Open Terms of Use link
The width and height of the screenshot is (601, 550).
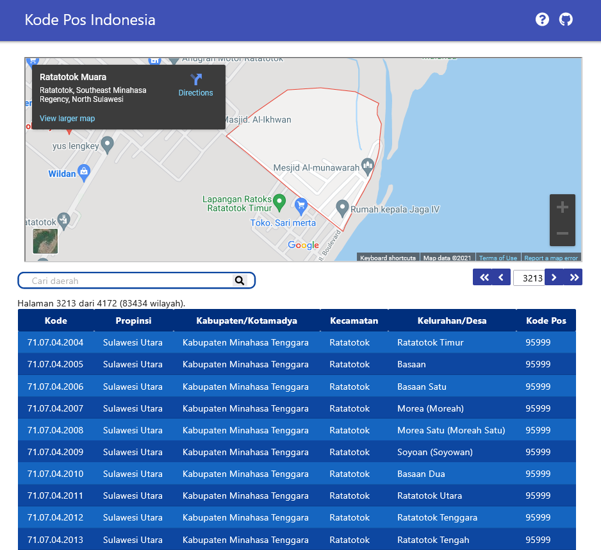[498, 258]
